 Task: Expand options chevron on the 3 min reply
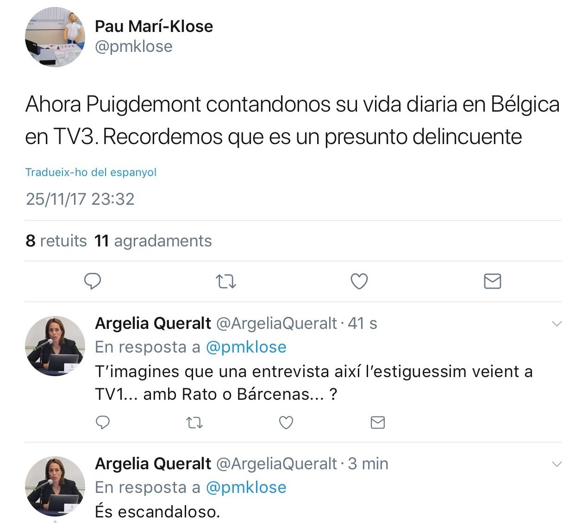557,464
